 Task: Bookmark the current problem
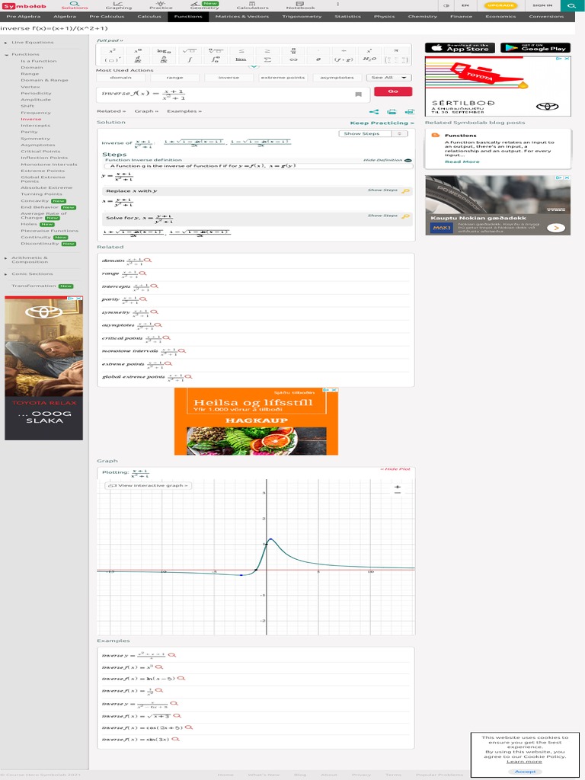[358, 94]
